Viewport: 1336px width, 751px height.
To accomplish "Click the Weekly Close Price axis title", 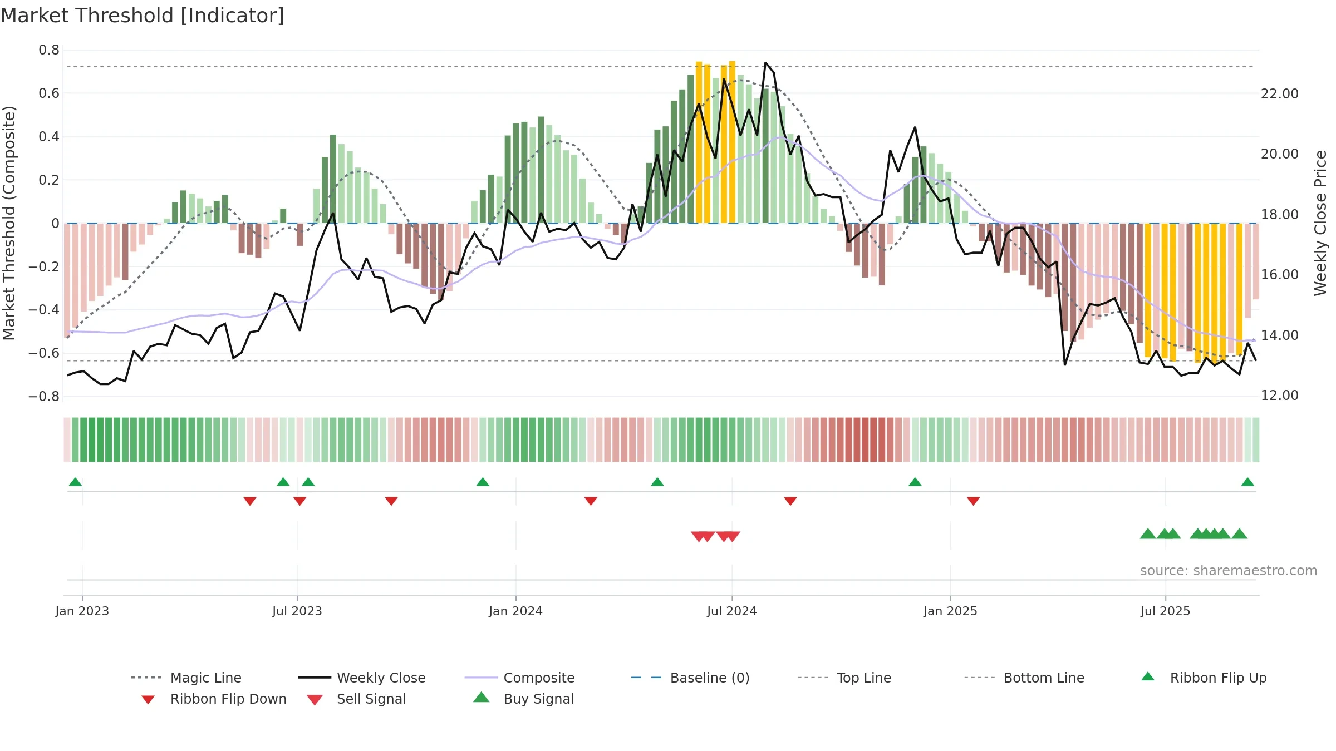I will [x=1320, y=223].
